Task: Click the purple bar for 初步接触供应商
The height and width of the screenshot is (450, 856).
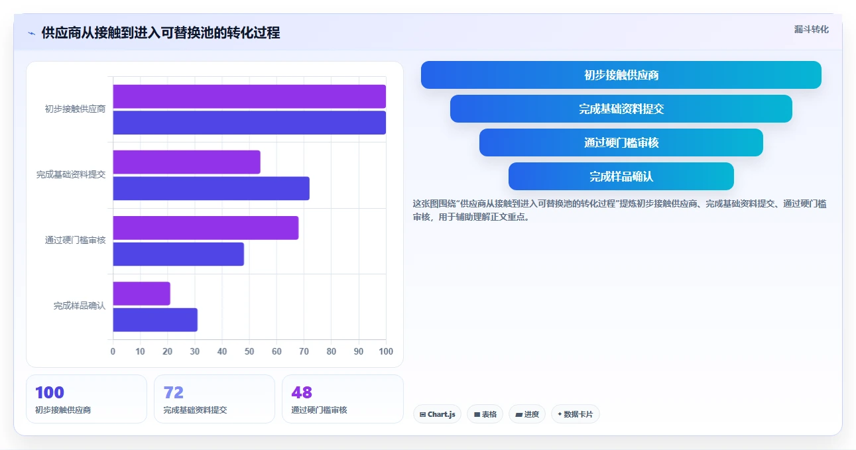Action: 249,96
